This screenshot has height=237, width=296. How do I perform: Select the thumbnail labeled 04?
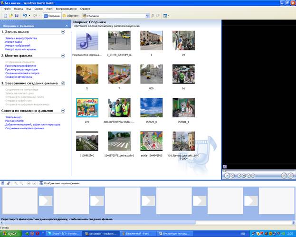pos(183,40)
